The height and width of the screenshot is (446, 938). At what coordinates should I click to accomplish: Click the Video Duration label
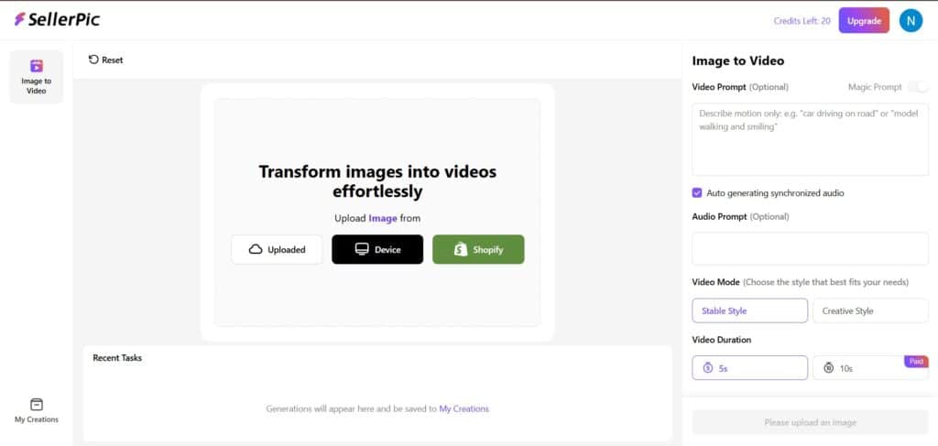(x=722, y=340)
